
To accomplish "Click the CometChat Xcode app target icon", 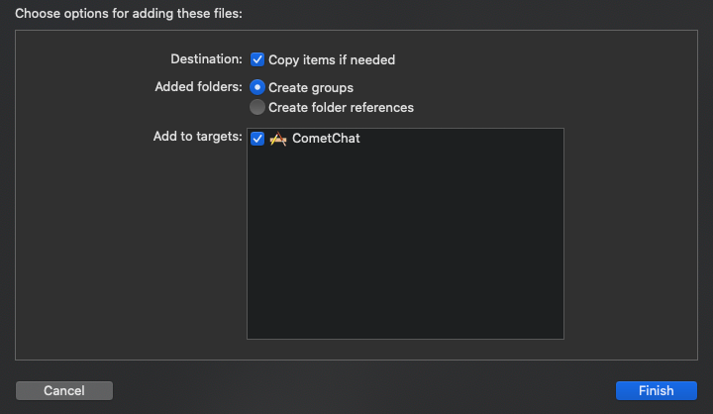I will pyautogui.click(x=278, y=139).
